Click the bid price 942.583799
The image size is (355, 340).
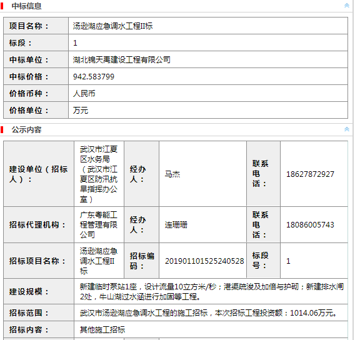[94, 77]
